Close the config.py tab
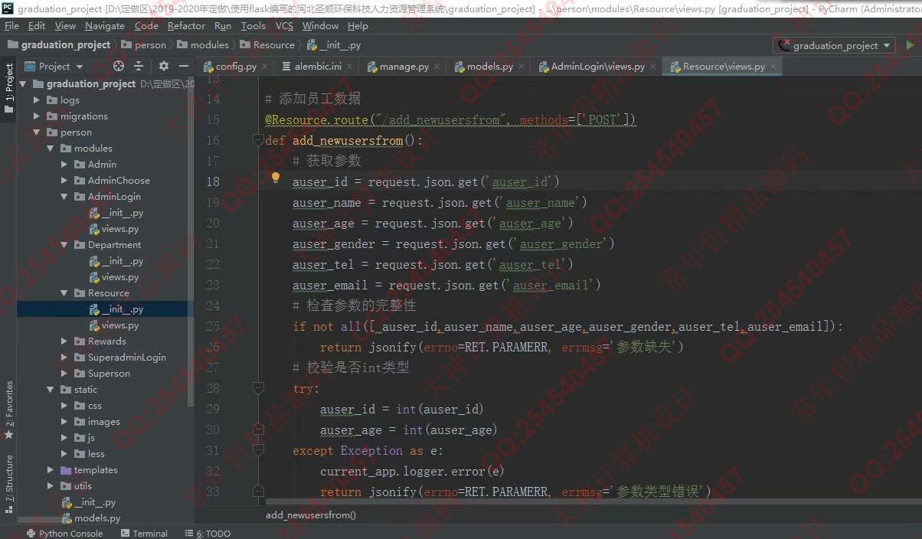 pos(265,67)
